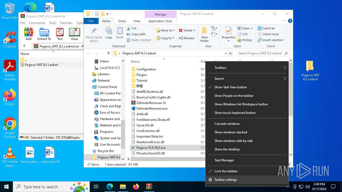Open WinRAR Favorites menu
342x192 pixels.
tap(66, 23)
